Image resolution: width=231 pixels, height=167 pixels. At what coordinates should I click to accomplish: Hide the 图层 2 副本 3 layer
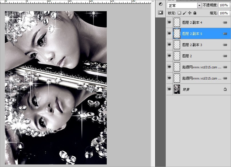[x=169, y=45]
